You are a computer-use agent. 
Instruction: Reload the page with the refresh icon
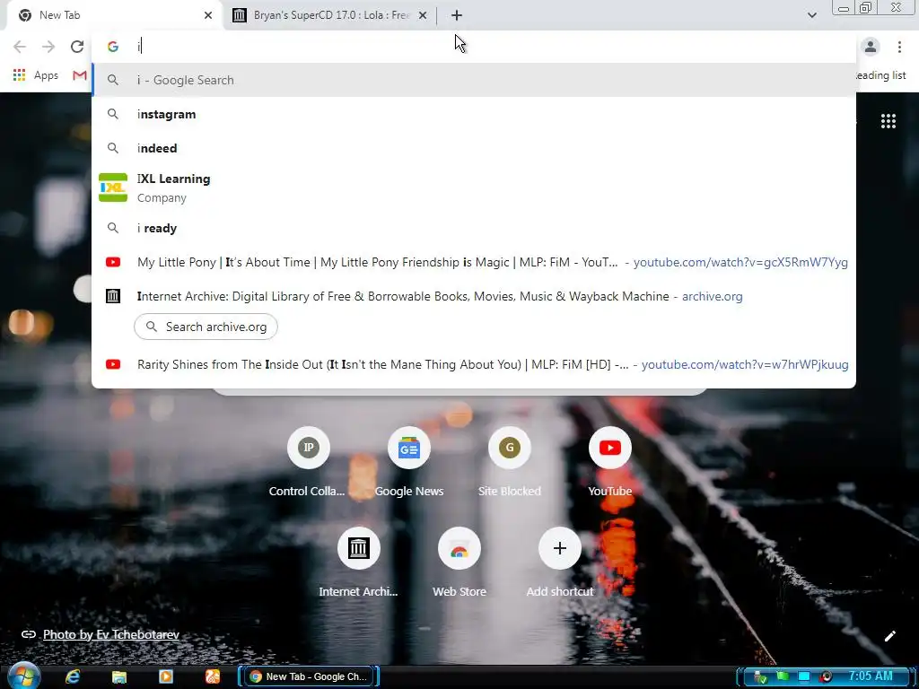(x=77, y=47)
